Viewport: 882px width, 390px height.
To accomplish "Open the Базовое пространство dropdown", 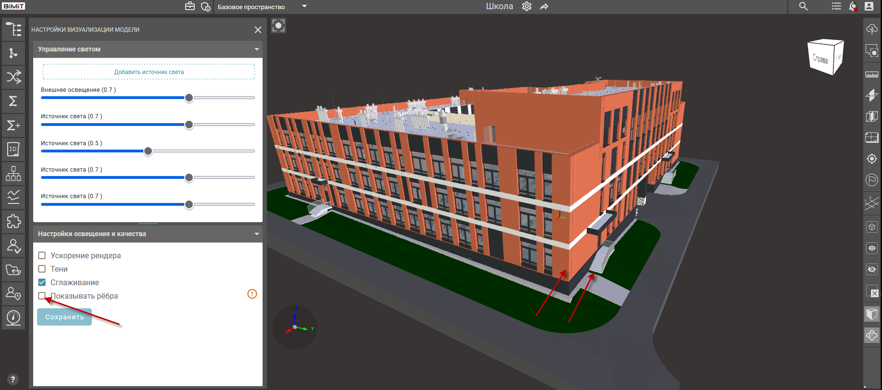I will [x=304, y=7].
